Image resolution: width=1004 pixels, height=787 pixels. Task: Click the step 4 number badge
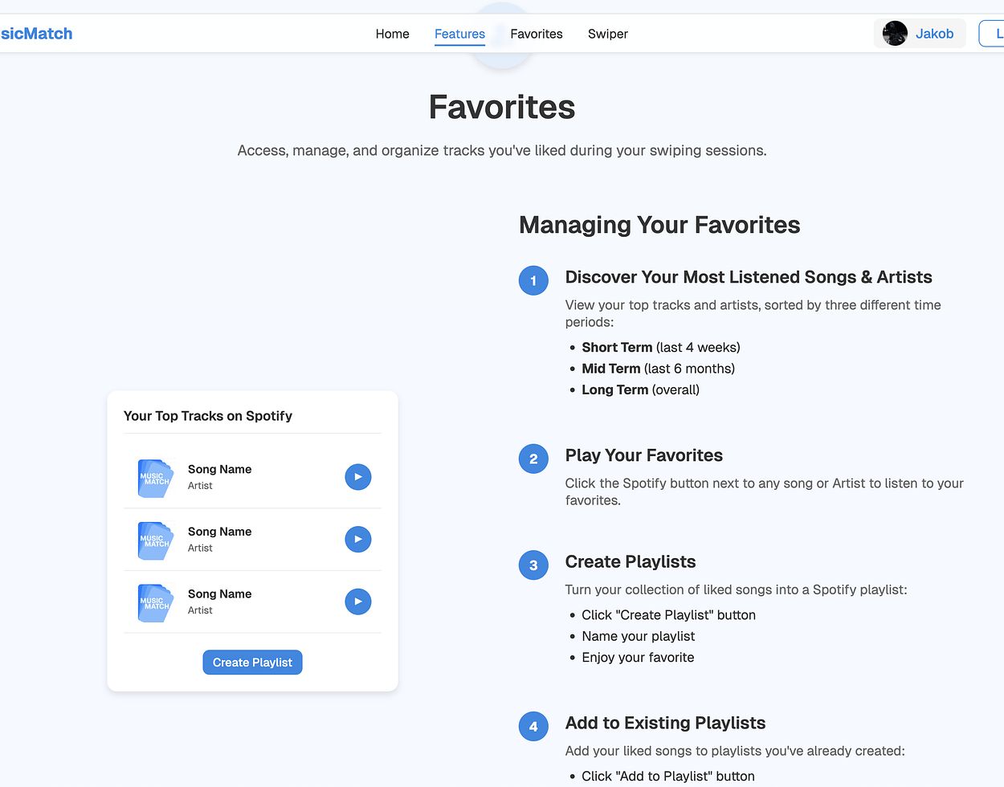pos(533,726)
